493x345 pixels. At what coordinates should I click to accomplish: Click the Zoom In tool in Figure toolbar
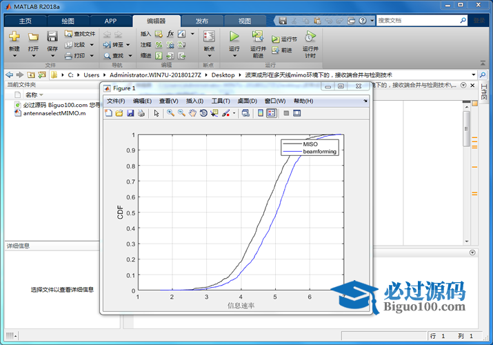coord(170,113)
